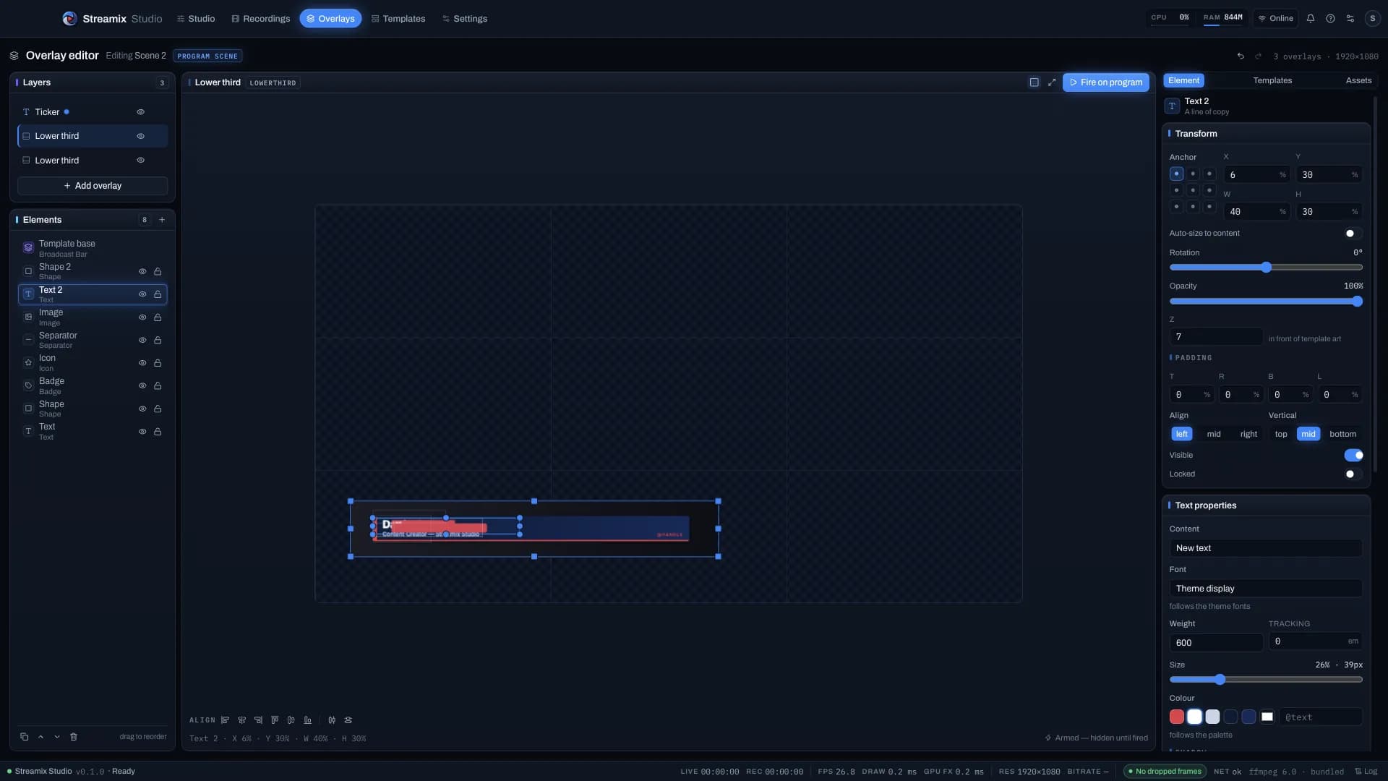Align top edges with the fourth align icon
Viewport: 1388px width, 781px height.
coord(275,720)
